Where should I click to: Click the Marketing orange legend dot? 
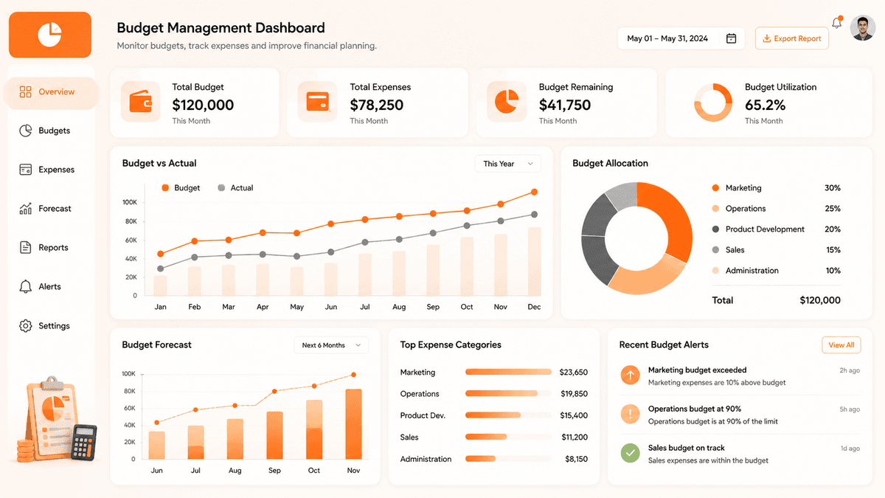click(x=715, y=188)
